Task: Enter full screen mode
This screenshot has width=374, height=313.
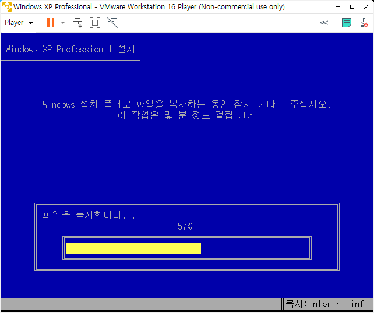Action: tap(95, 23)
